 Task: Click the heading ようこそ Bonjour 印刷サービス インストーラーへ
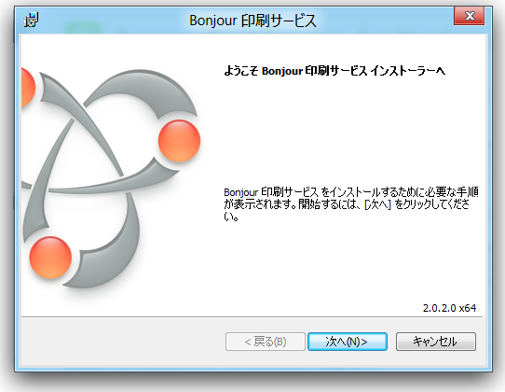tap(334, 71)
